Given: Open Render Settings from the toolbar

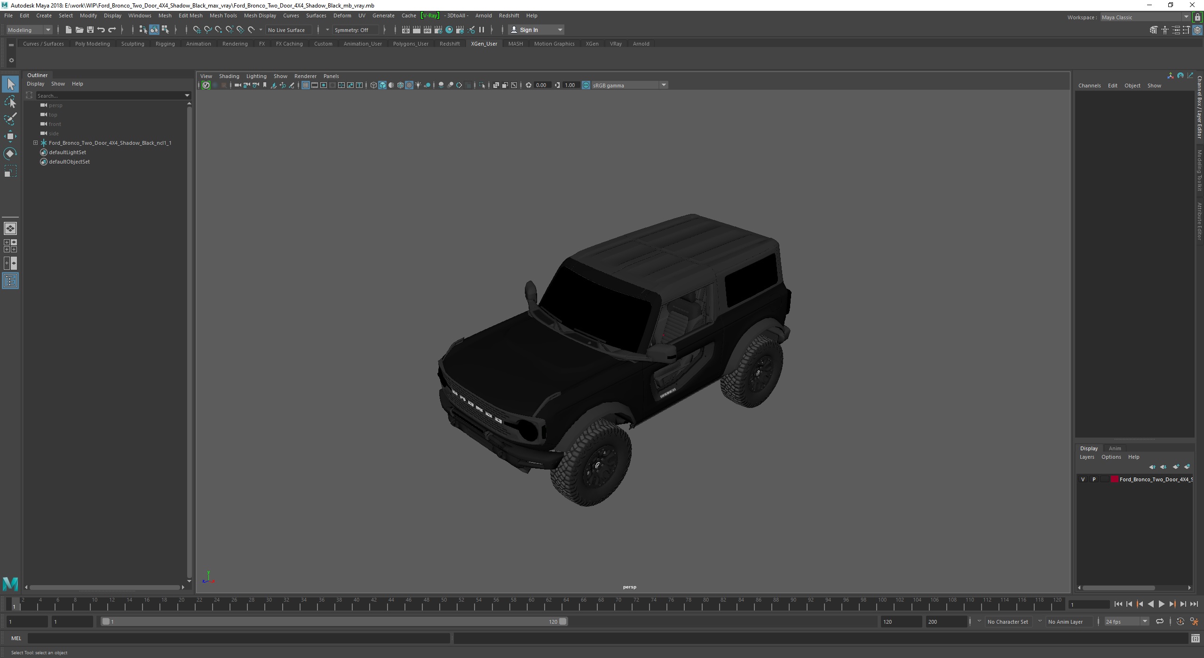Looking at the screenshot, I should click(438, 30).
